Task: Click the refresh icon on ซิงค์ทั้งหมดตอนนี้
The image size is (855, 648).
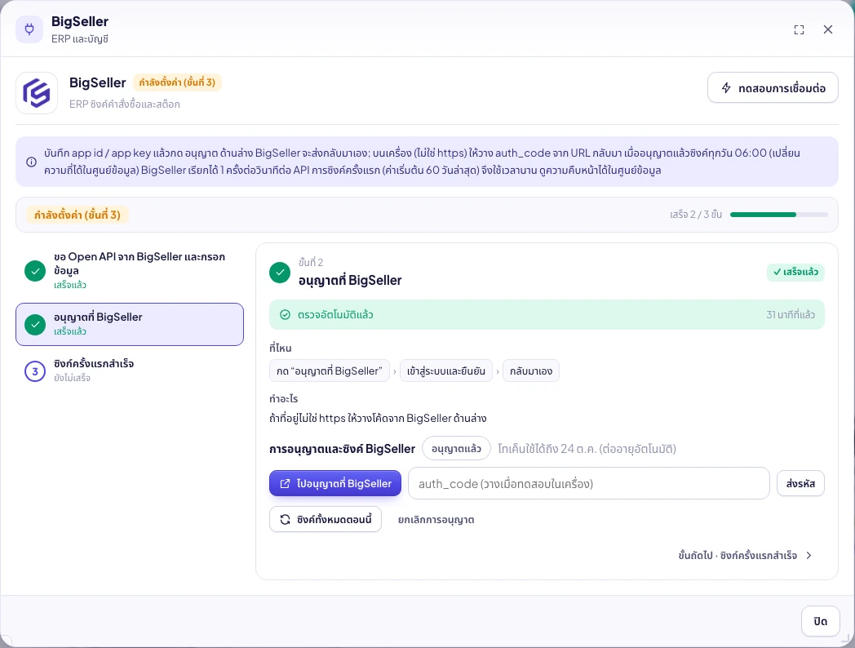Action: [286, 519]
